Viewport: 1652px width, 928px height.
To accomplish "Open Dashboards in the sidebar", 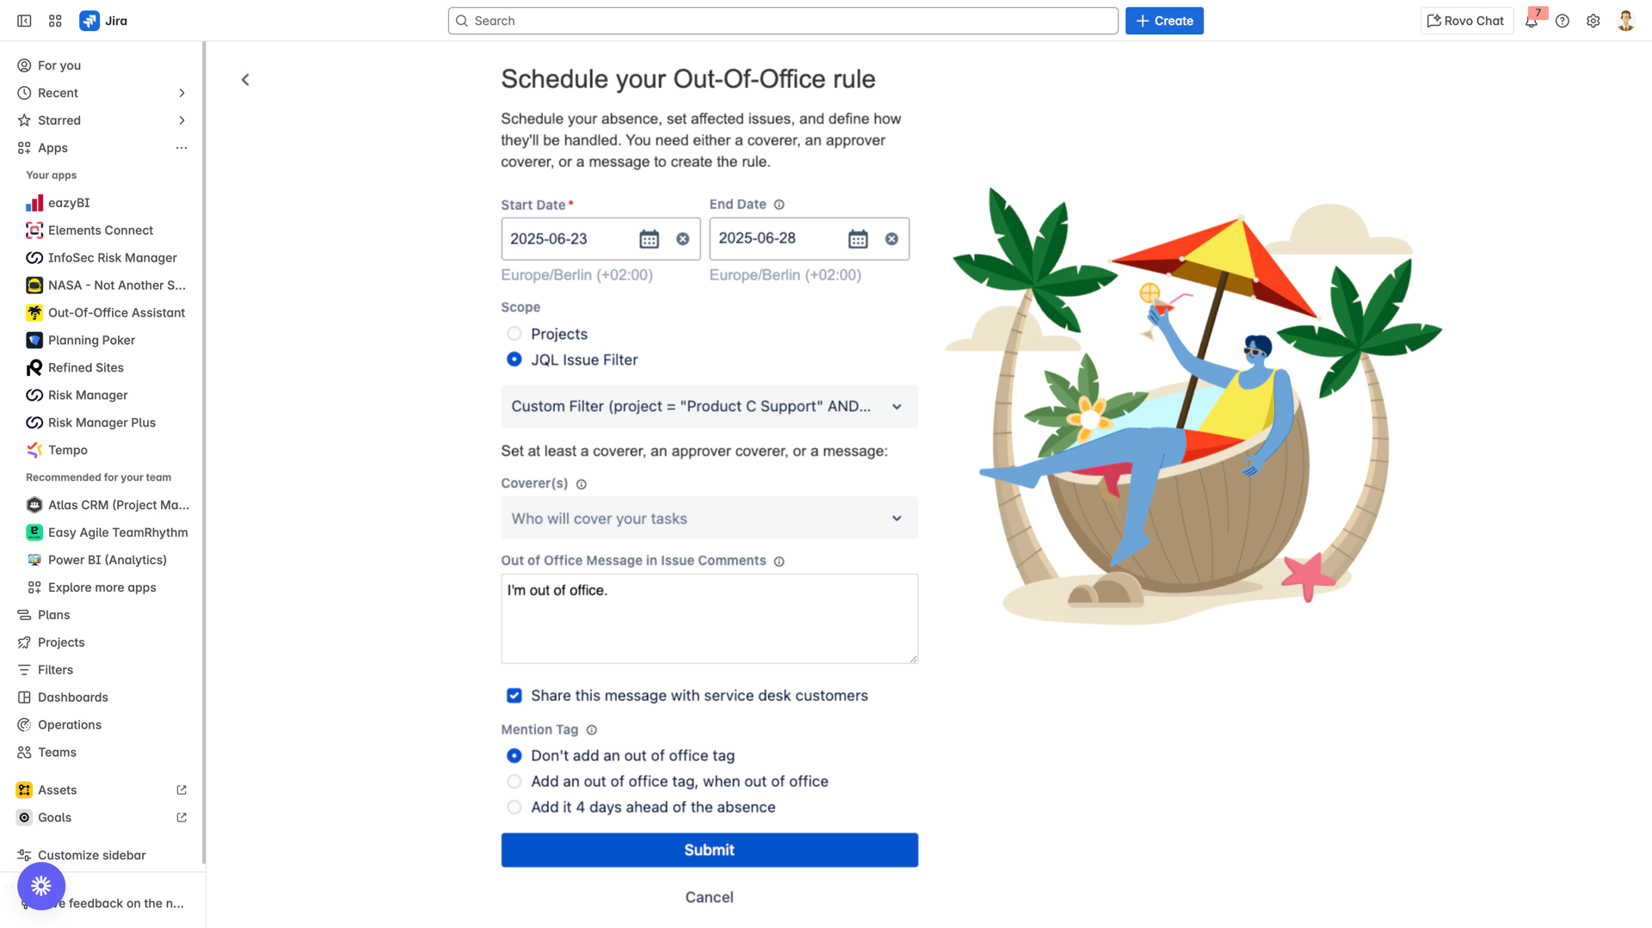I will 72,698.
